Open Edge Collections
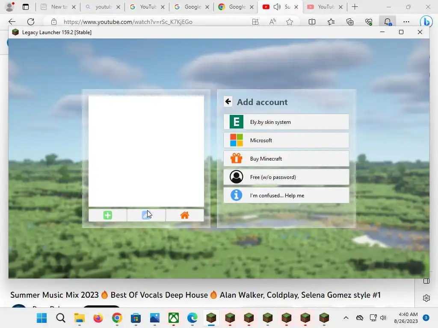The height and width of the screenshot is (328, 438). [350, 22]
